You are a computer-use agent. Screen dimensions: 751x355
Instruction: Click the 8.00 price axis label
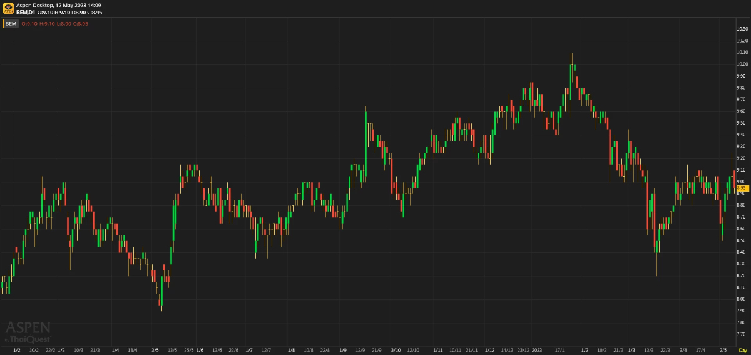[742, 299]
